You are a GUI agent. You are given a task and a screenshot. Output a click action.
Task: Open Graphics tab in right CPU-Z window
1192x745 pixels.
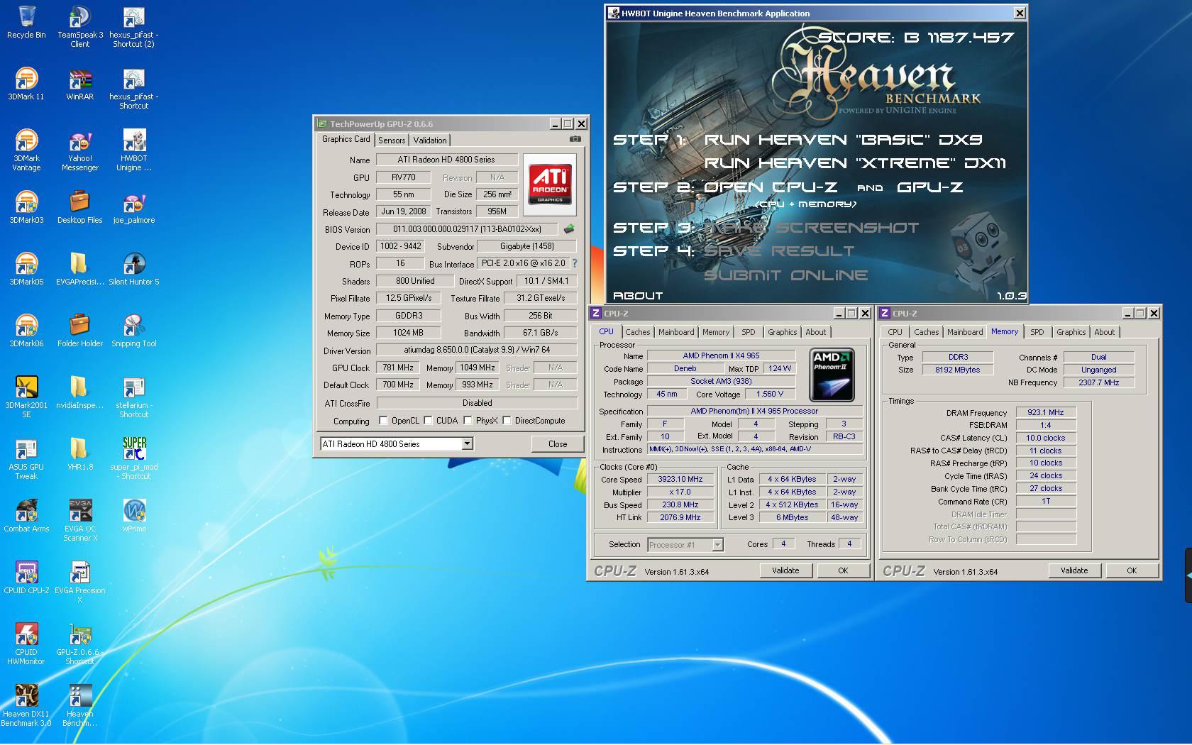(x=1071, y=332)
